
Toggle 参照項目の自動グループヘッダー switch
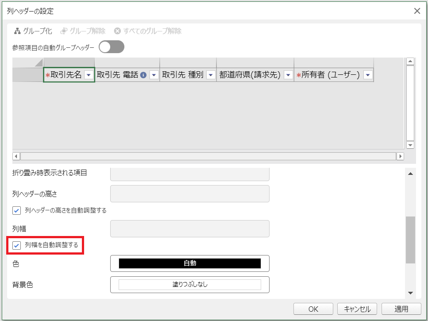(112, 47)
